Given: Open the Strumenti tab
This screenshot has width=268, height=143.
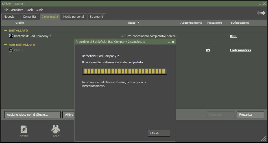Looking at the screenshot, I should 97,17.
